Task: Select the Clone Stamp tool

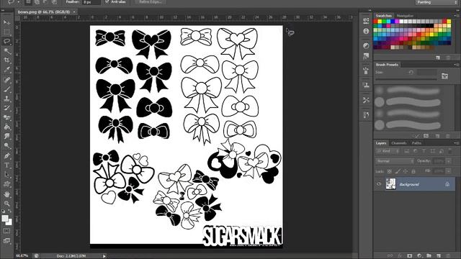Action: tap(6, 99)
